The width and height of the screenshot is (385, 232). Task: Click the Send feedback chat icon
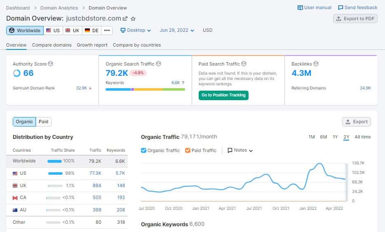point(340,7)
